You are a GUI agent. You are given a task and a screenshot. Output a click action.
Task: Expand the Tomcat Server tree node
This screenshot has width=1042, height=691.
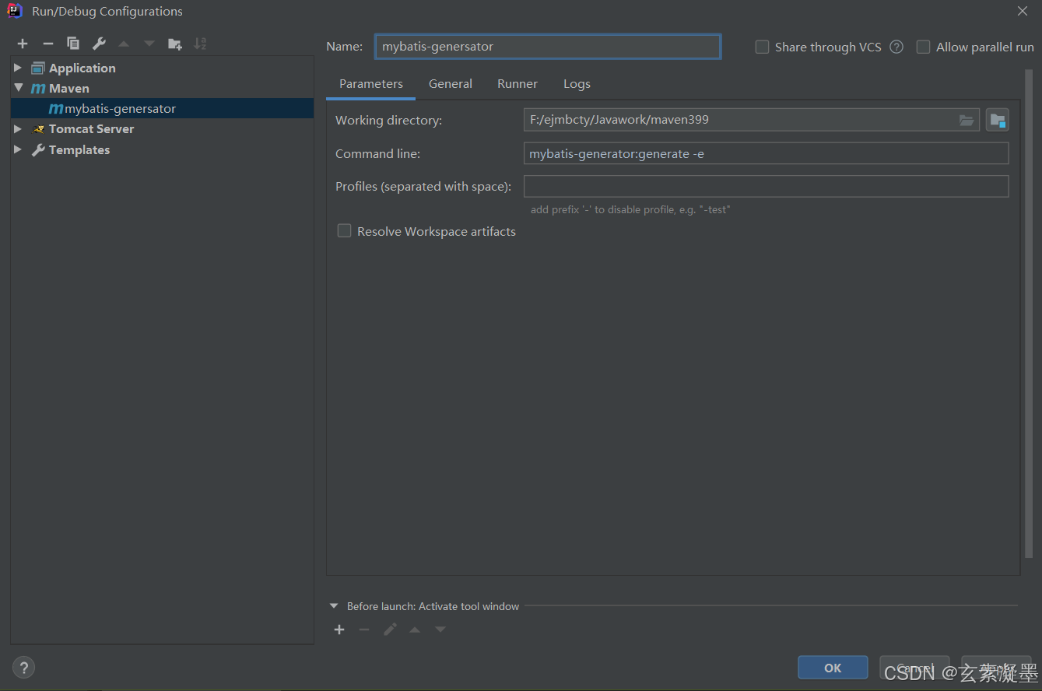(x=18, y=128)
